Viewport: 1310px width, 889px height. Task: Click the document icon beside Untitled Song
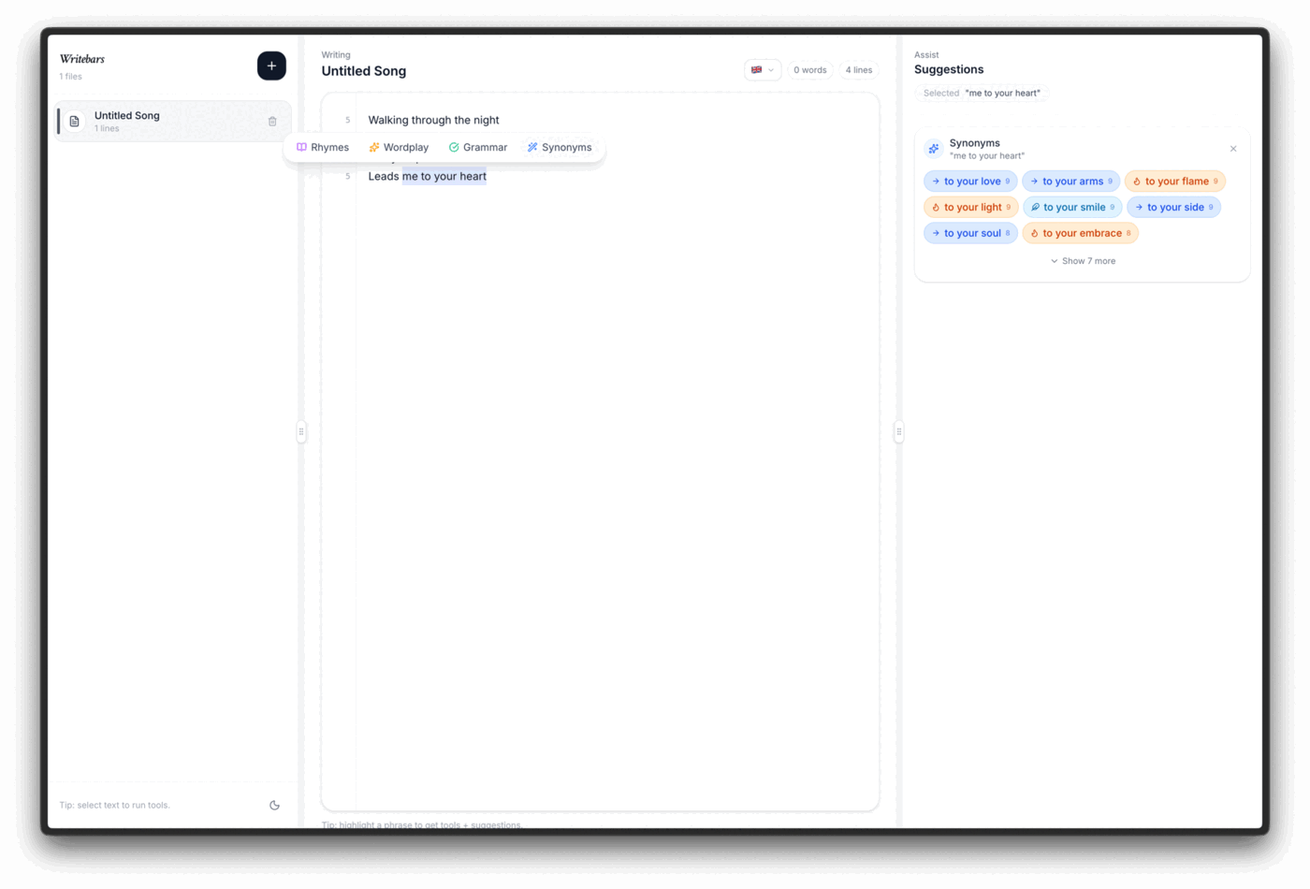pyautogui.click(x=73, y=120)
